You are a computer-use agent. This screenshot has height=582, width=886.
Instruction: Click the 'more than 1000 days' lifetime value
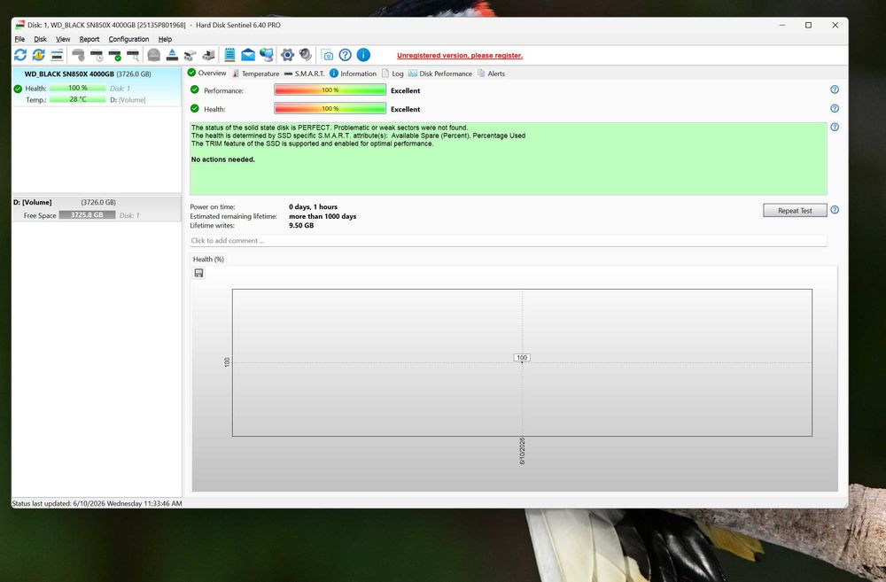tap(323, 216)
